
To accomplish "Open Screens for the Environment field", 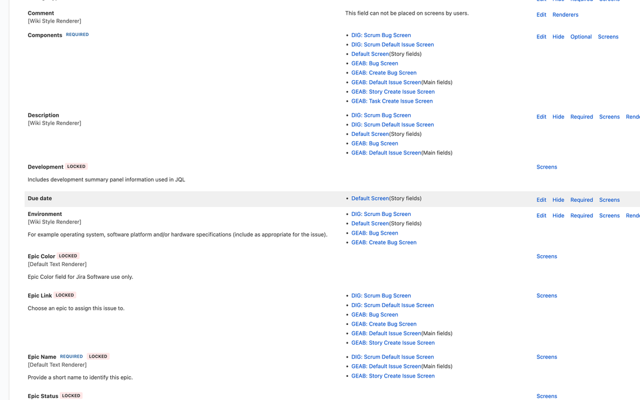I will [609, 215].
